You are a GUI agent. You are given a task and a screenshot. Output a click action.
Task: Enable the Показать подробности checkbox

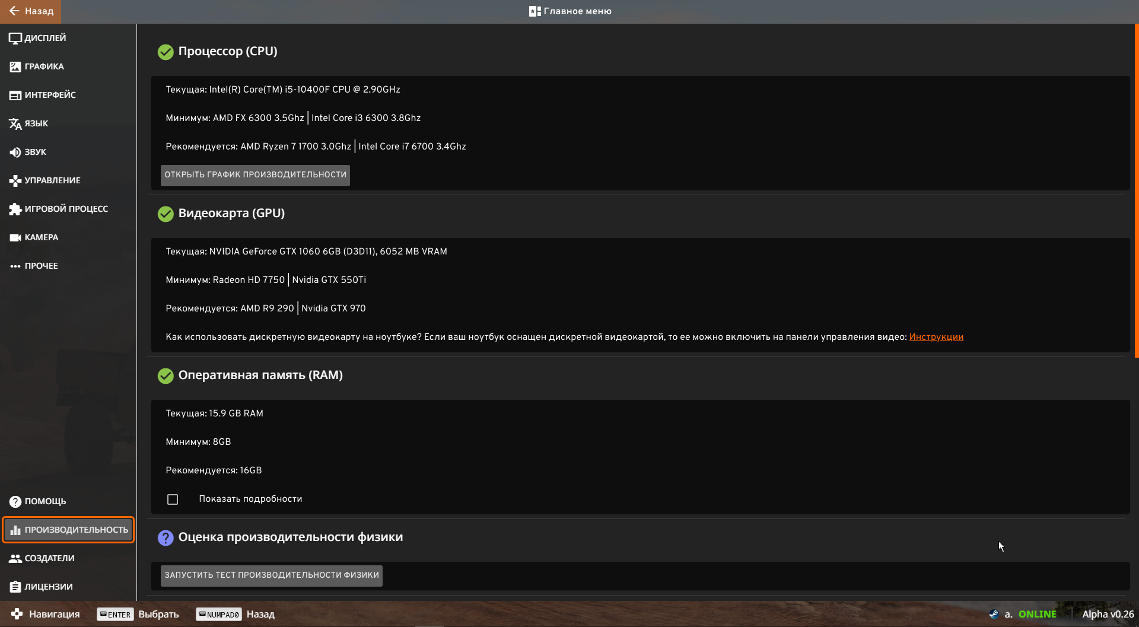coord(173,499)
